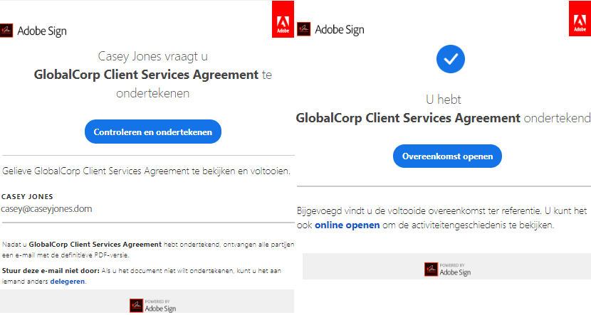The width and height of the screenshot is (591, 315).
Task: Follow the 'delegeren' link
Action: click(x=68, y=282)
